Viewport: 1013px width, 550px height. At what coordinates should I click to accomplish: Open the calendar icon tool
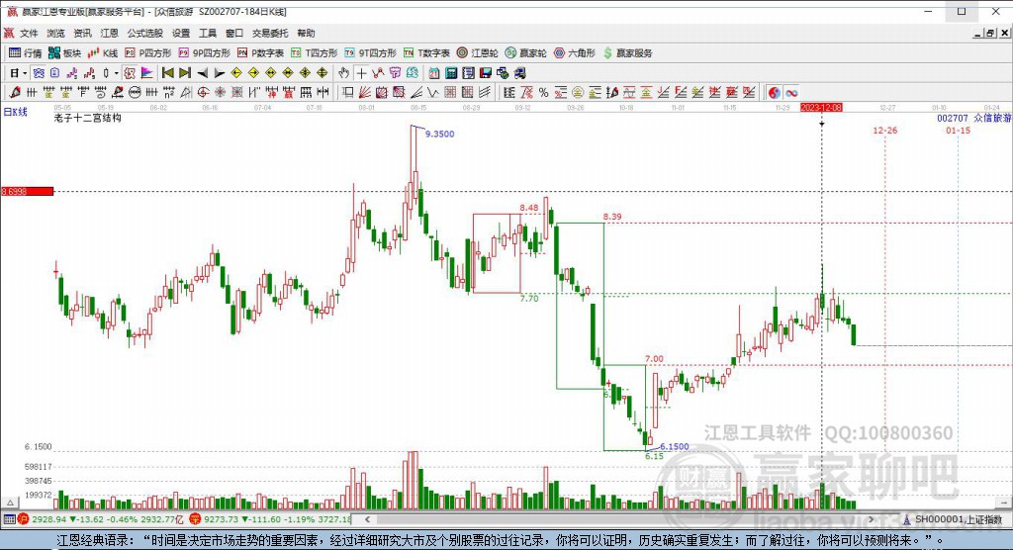tap(433, 73)
